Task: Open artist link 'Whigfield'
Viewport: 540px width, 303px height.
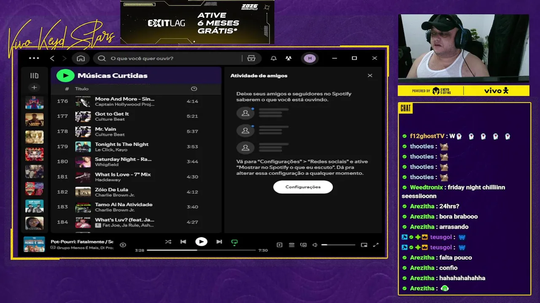Action: [107, 165]
